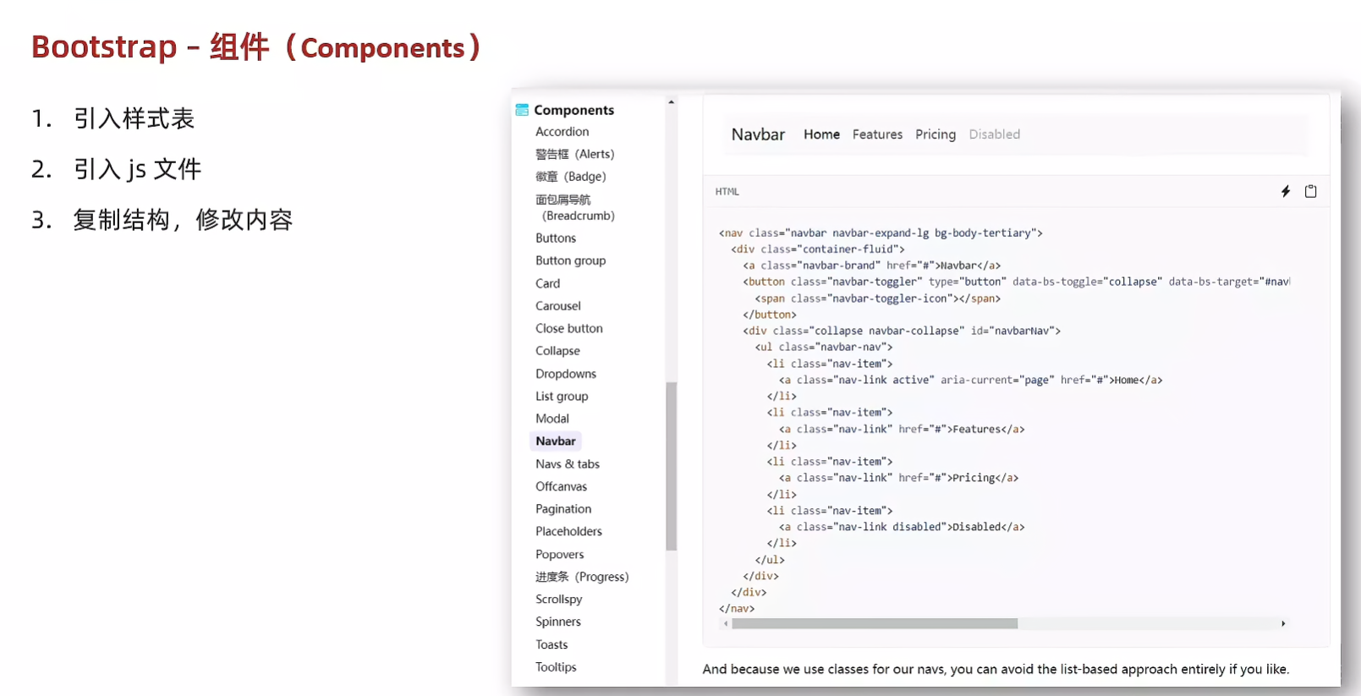This screenshot has height=696, width=1361.
Task: Open the Modal component page
Action: coord(552,419)
